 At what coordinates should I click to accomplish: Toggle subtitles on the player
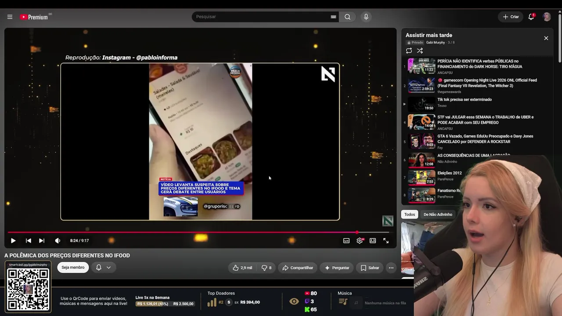point(346,241)
